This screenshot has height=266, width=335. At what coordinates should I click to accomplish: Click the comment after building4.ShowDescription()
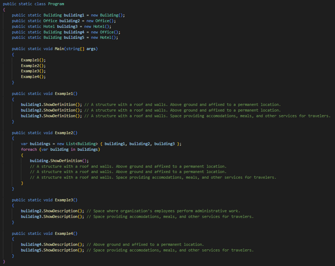[x=145, y=245]
